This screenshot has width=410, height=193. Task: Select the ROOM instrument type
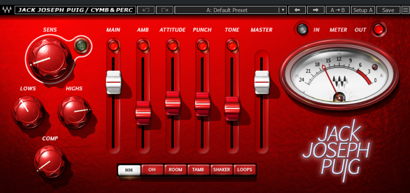click(175, 170)
